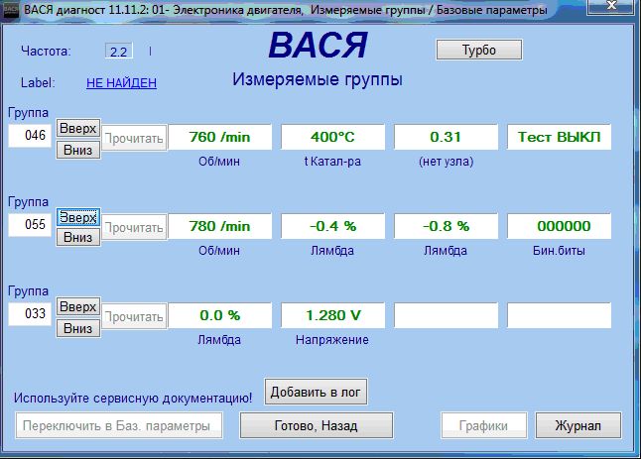641x459 pixels.
Task: Click the Добавить в лог button
Action: tap(316, 392)
